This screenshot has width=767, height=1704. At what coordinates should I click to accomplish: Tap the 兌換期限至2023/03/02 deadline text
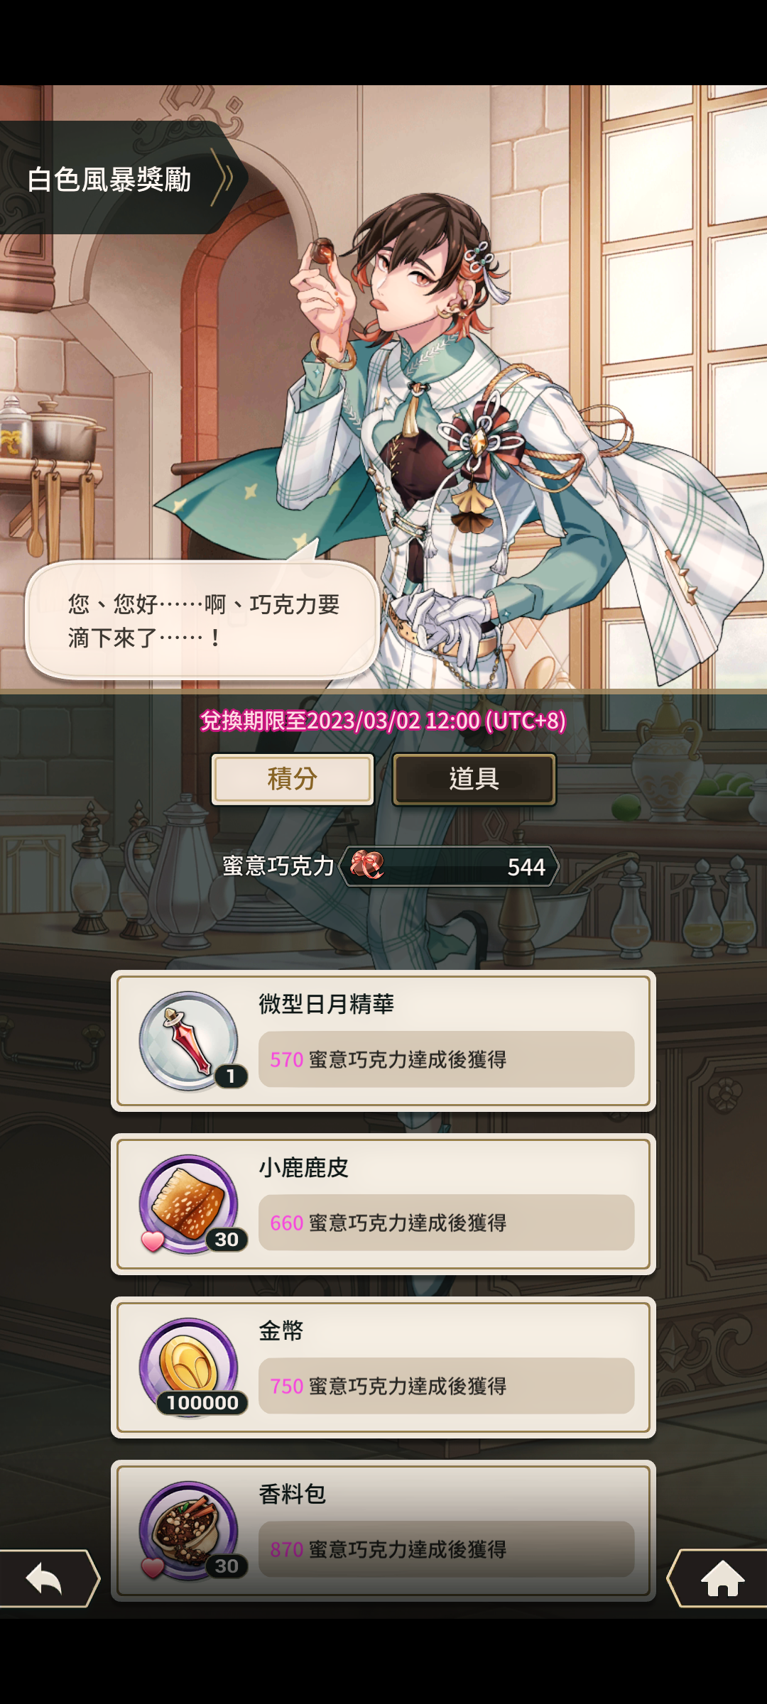click(x=383, y=721)
